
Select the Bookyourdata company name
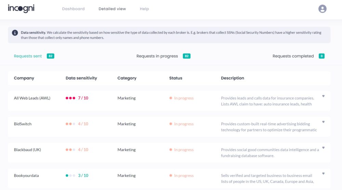click(26, 175)
